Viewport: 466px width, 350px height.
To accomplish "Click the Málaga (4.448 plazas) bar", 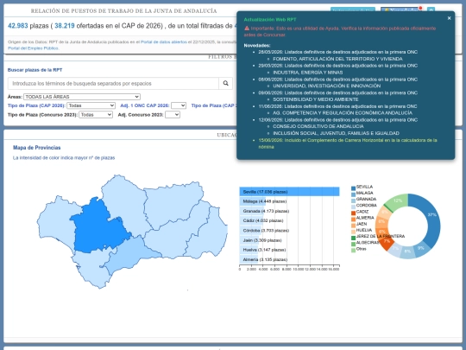I will click(253, 201).
